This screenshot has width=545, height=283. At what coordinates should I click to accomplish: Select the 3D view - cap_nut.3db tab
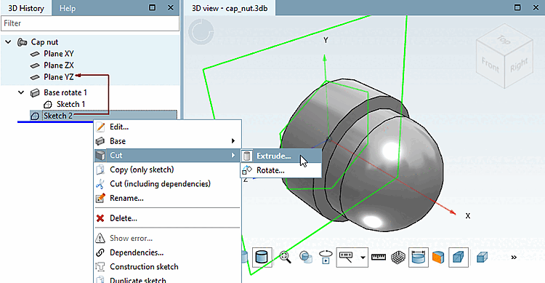coord(230,8)
